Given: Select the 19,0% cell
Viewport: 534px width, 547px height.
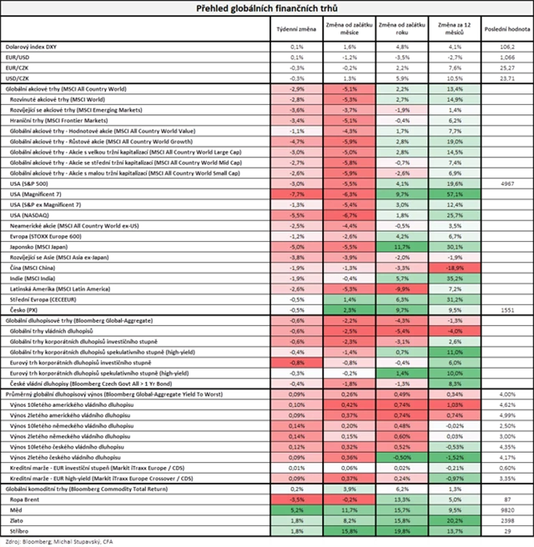Looking at the screenshot, I should coord(455,142).
